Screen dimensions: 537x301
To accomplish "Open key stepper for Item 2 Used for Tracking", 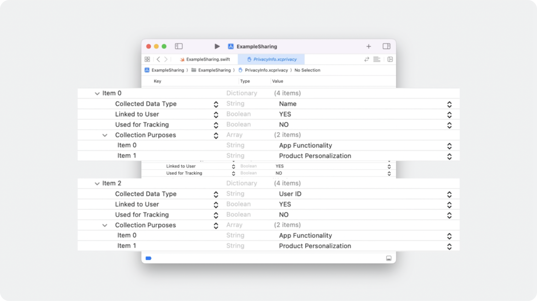I will point(216,215).
